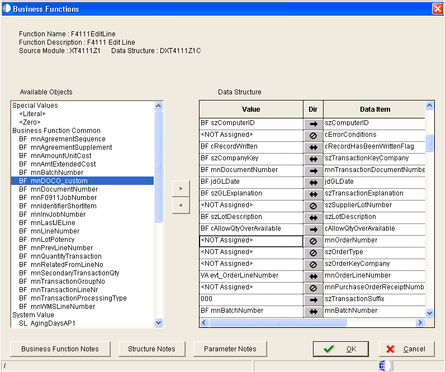Click direction icon beside szLotDescription data item

(313, 218)
